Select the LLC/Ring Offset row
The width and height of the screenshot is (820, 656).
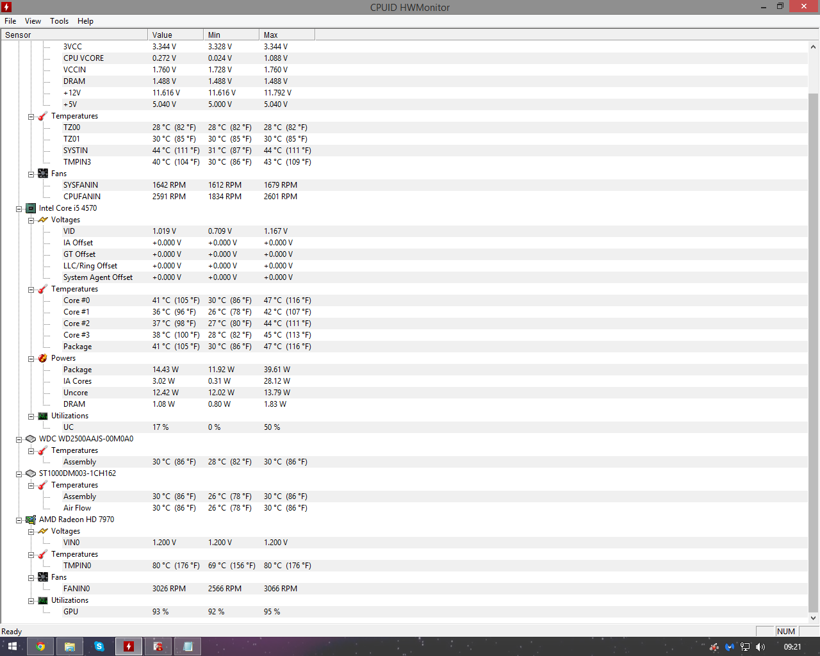pos(404,266)
